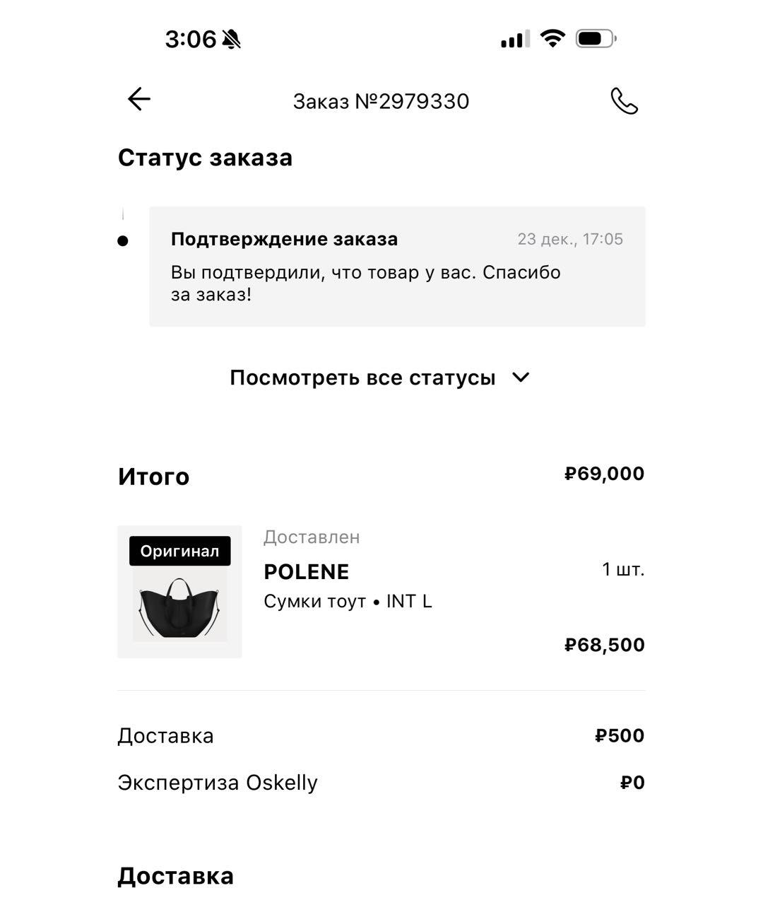Select the Оригинал authenticity badge
This screenshot has width=763, height=905.
pos(179,551)
